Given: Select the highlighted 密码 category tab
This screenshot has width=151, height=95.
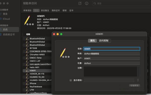Looking at the screenshot, I should tap(36, 11).
